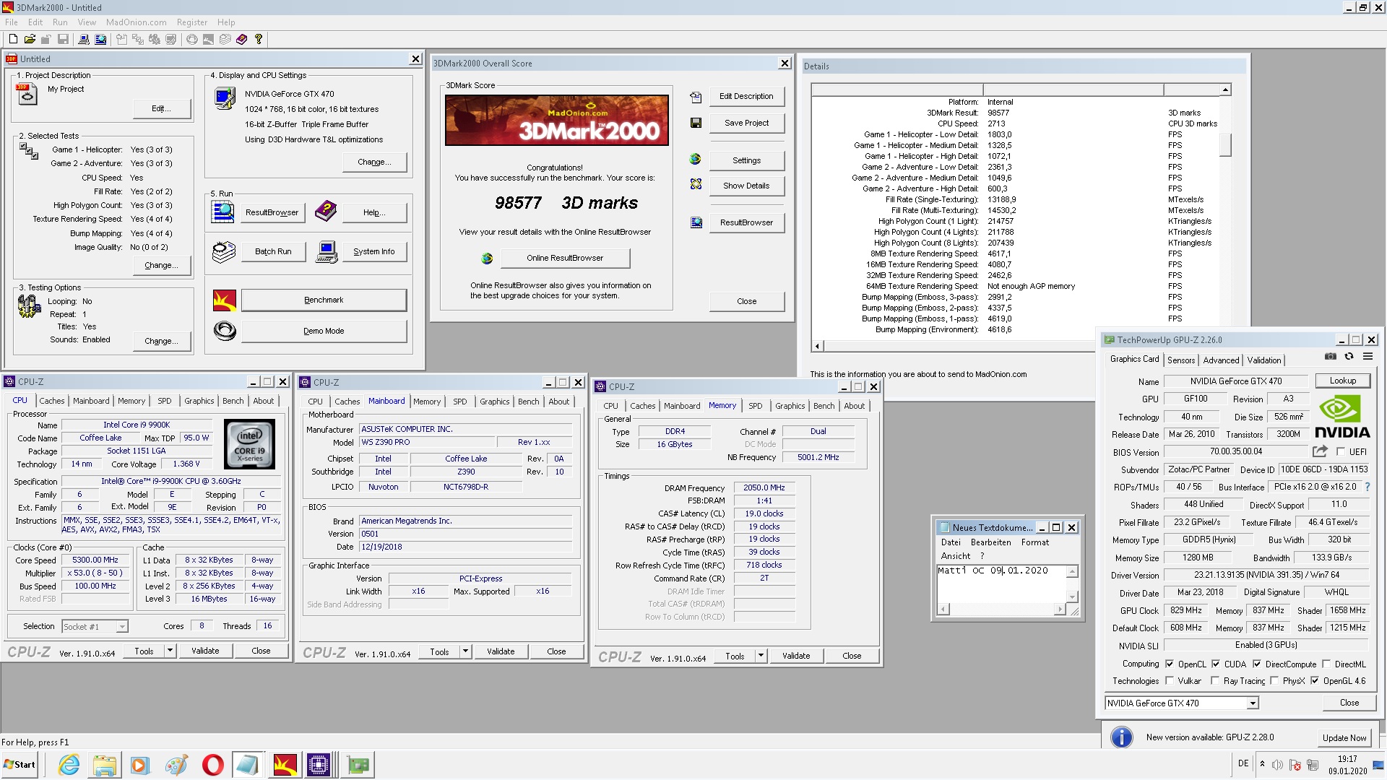Viewport: 1387px width, 780px height.
Task: Toggle the OpenGL 4.6 checkbox in GPU-Z
Action: (1315, 680)
